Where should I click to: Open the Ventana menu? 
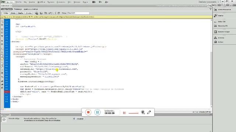tap(77, 2)
